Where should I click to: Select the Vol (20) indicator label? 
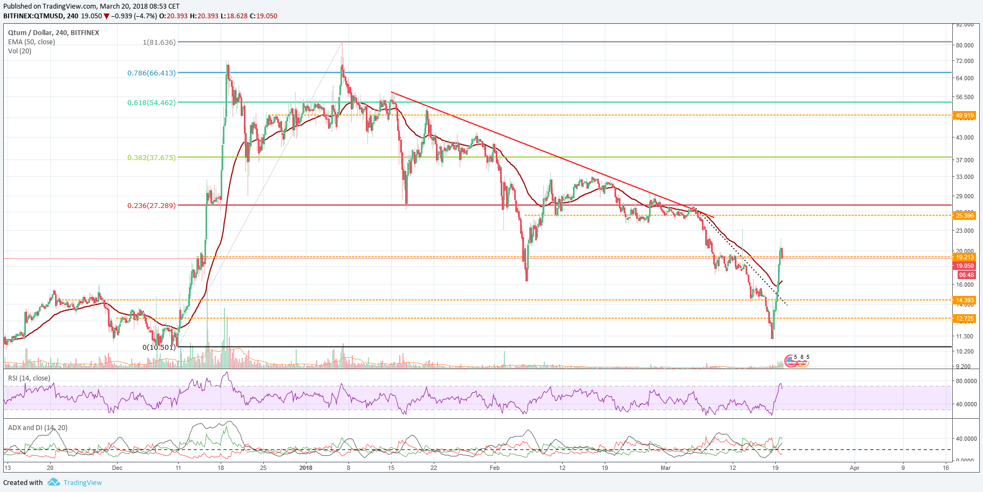coord(19,51)
